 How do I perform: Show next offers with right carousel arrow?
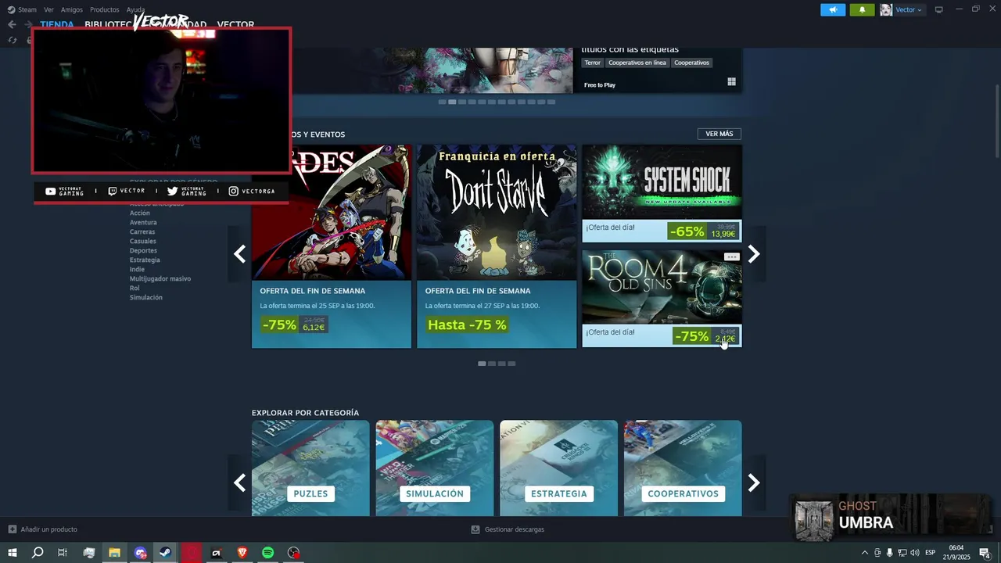[754, 254]
